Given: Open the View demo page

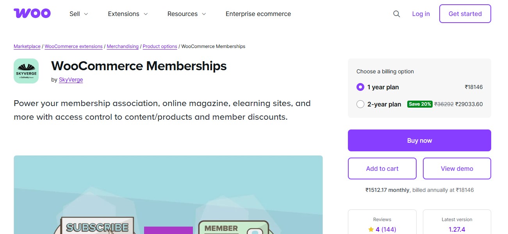Looking at the screenshot, I should point(457,168).
